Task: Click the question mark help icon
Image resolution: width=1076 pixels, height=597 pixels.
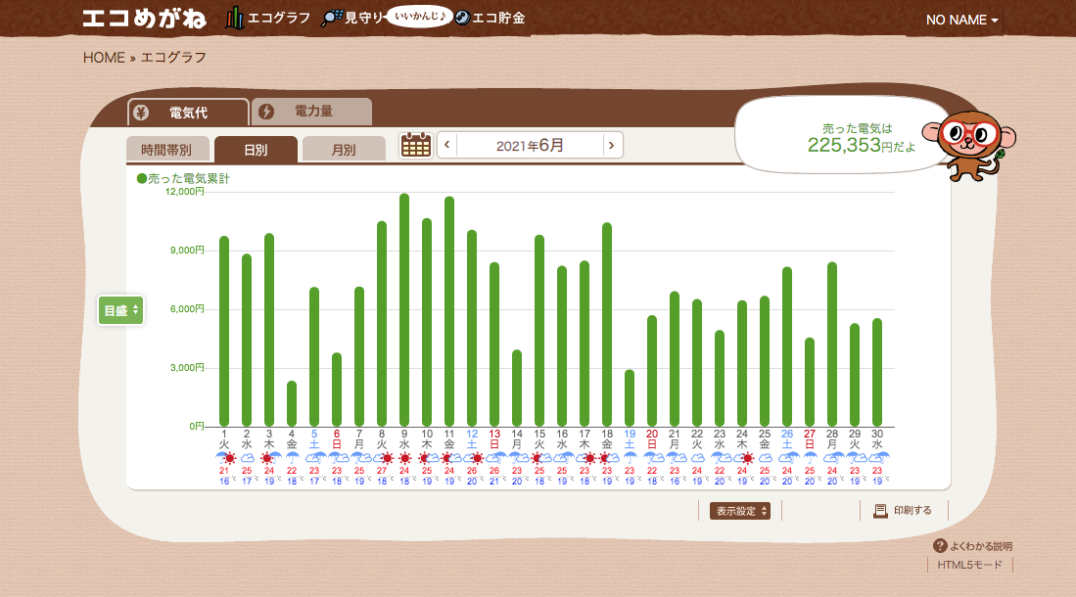Action: point(940,545)
